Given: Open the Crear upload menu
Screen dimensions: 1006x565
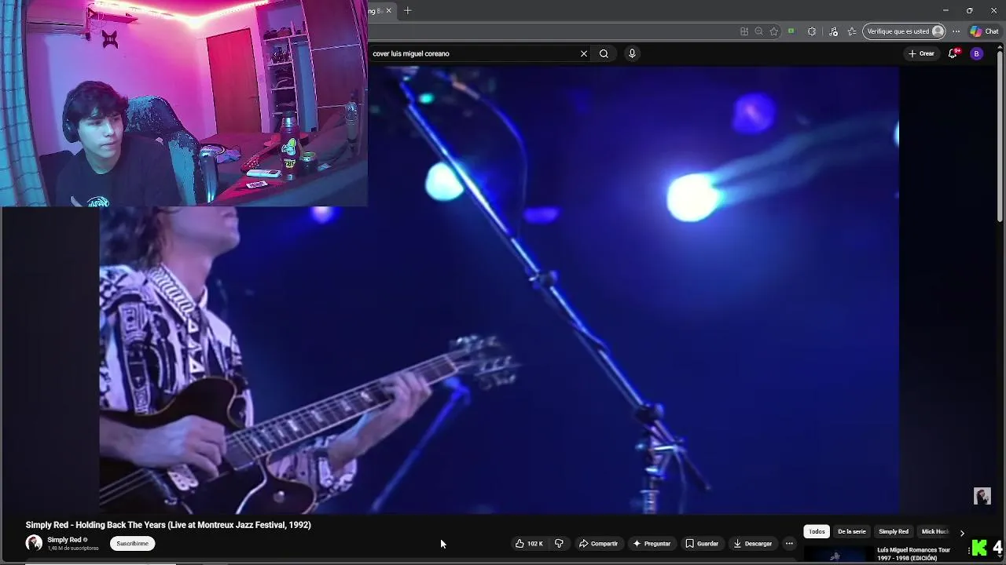Looking at the screenshot, I should point(921,53).
